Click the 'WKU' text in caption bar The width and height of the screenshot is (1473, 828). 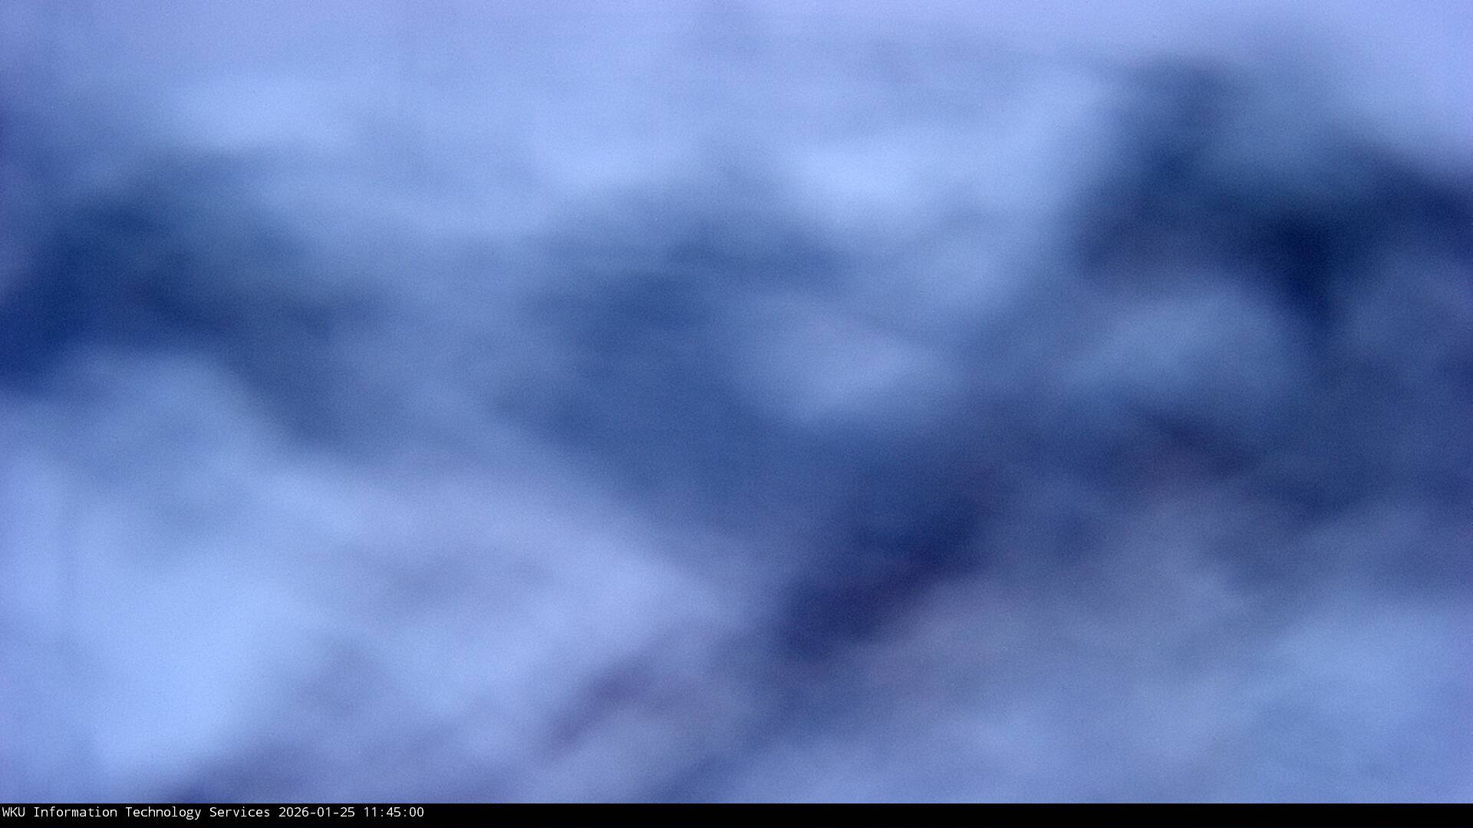tap(15, 813)
